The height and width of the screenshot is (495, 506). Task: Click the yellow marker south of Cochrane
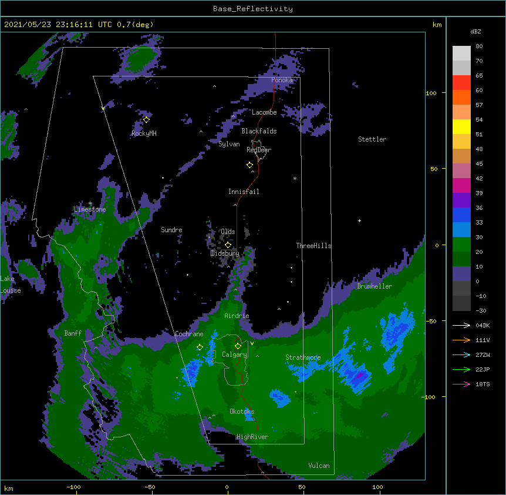[200, 347]
